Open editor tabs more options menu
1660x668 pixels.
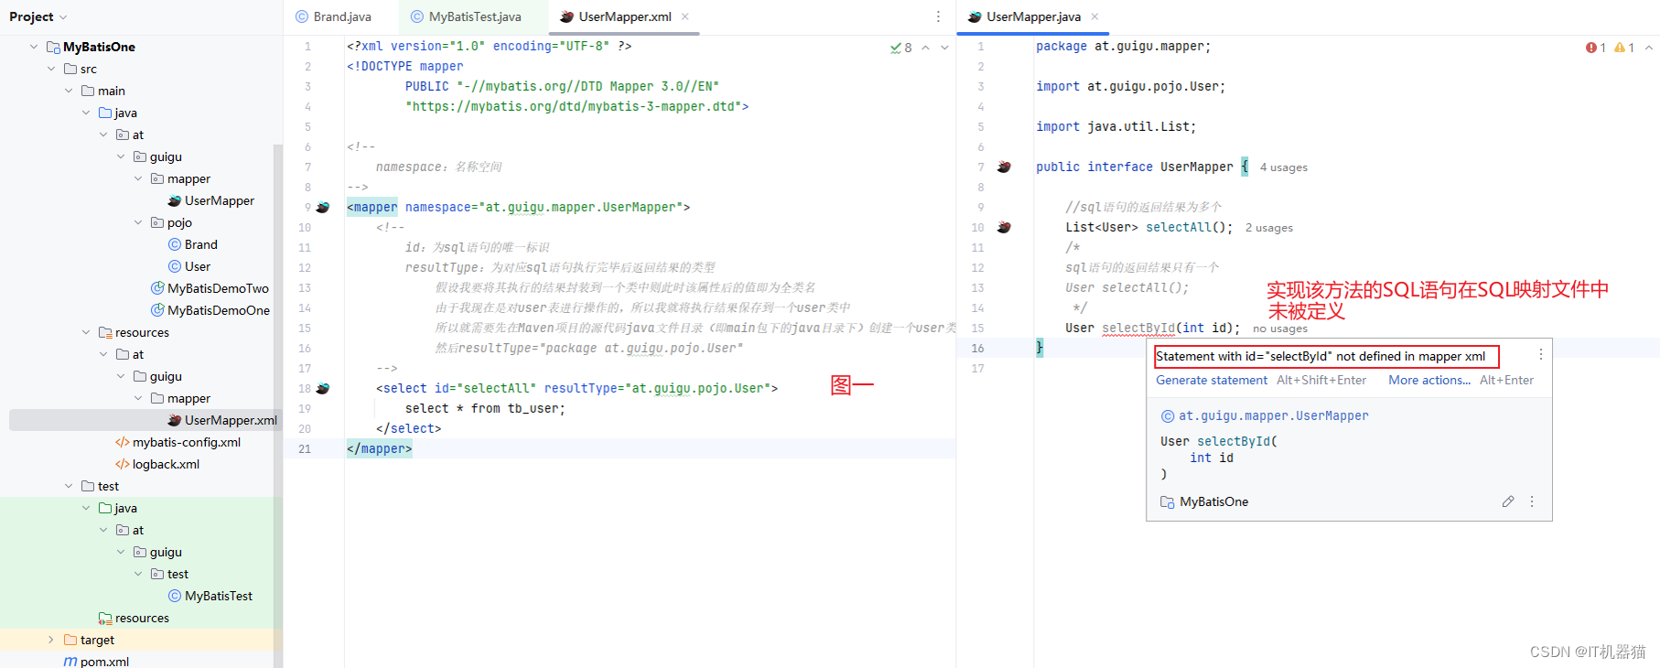point(938,16)
